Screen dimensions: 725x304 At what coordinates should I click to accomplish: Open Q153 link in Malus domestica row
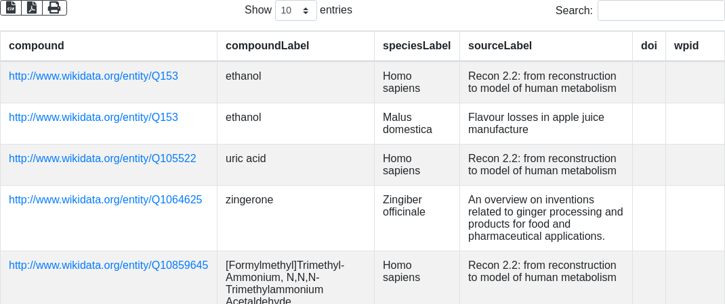pyautogui.click(x=94, y=118)
